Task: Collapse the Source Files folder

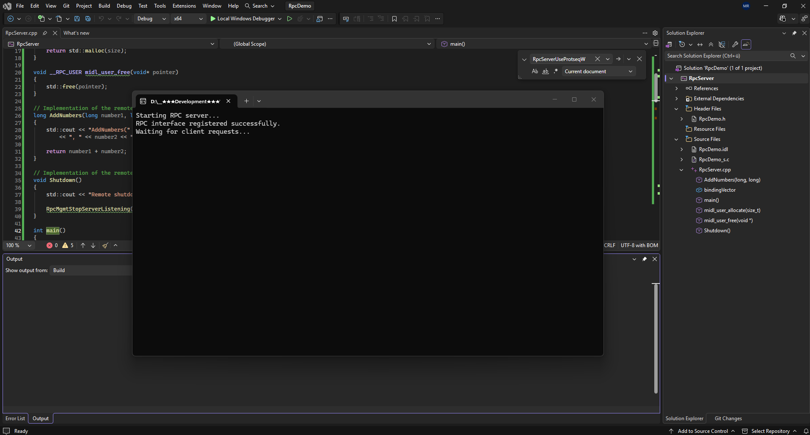Action: pyautogui.click(x=676, y=139)
